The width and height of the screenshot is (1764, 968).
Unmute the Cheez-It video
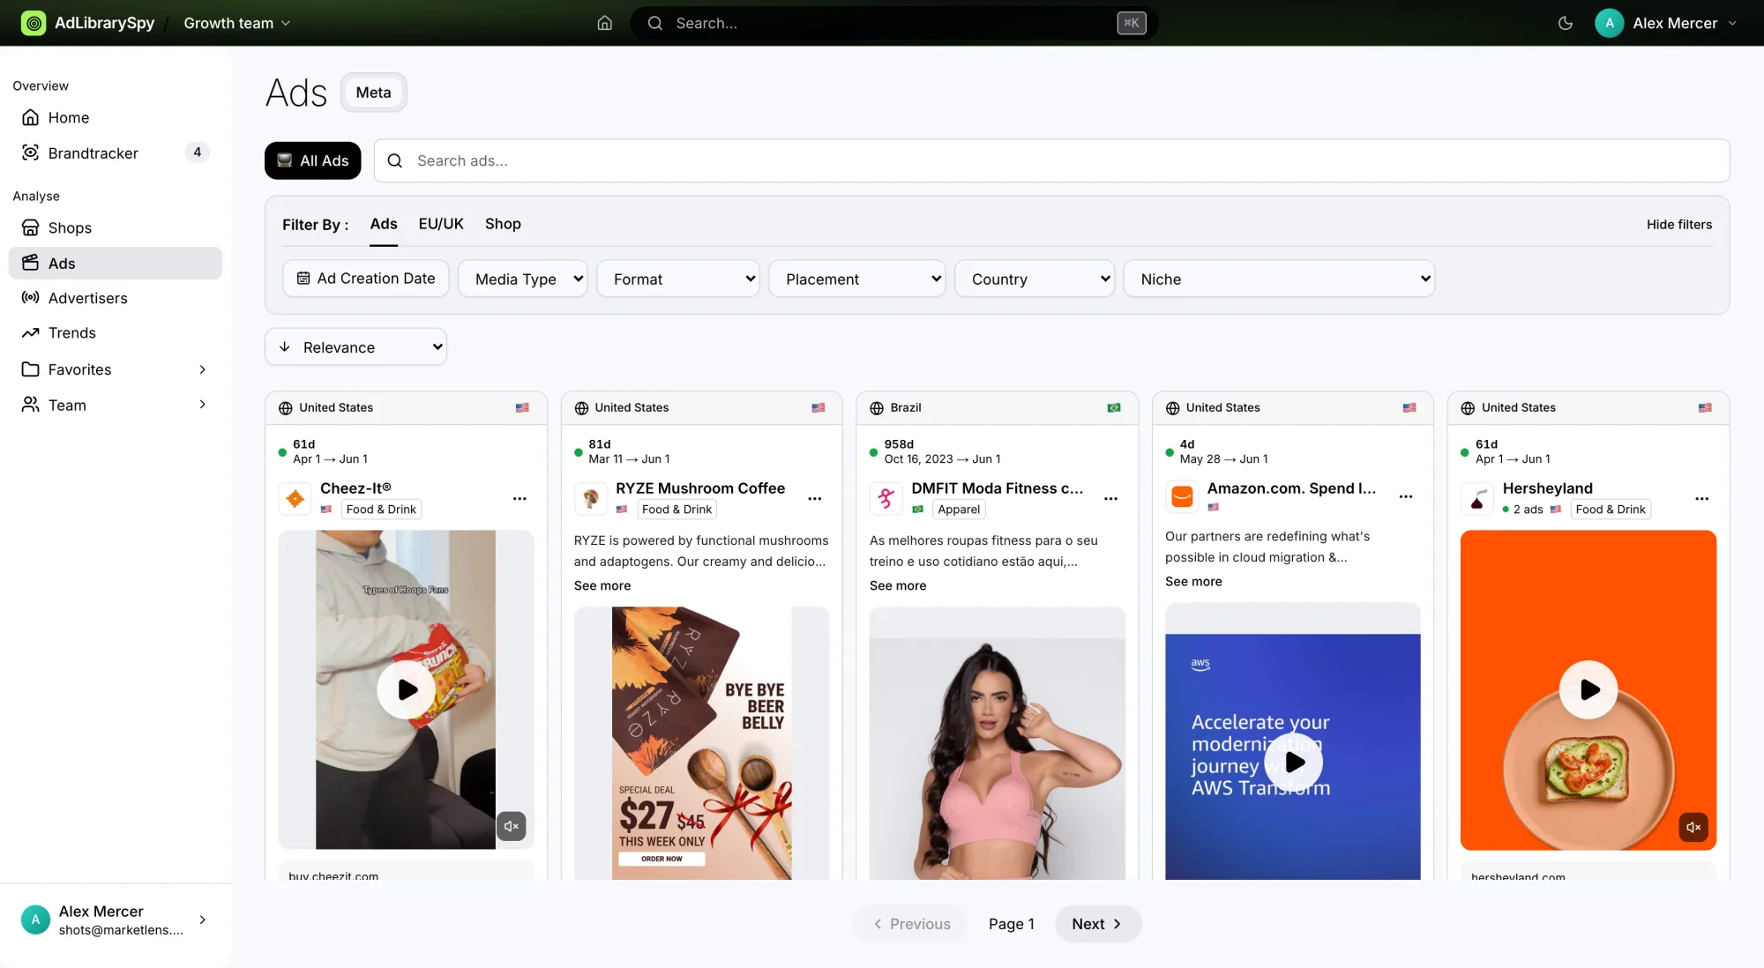(x=511, y=826)
